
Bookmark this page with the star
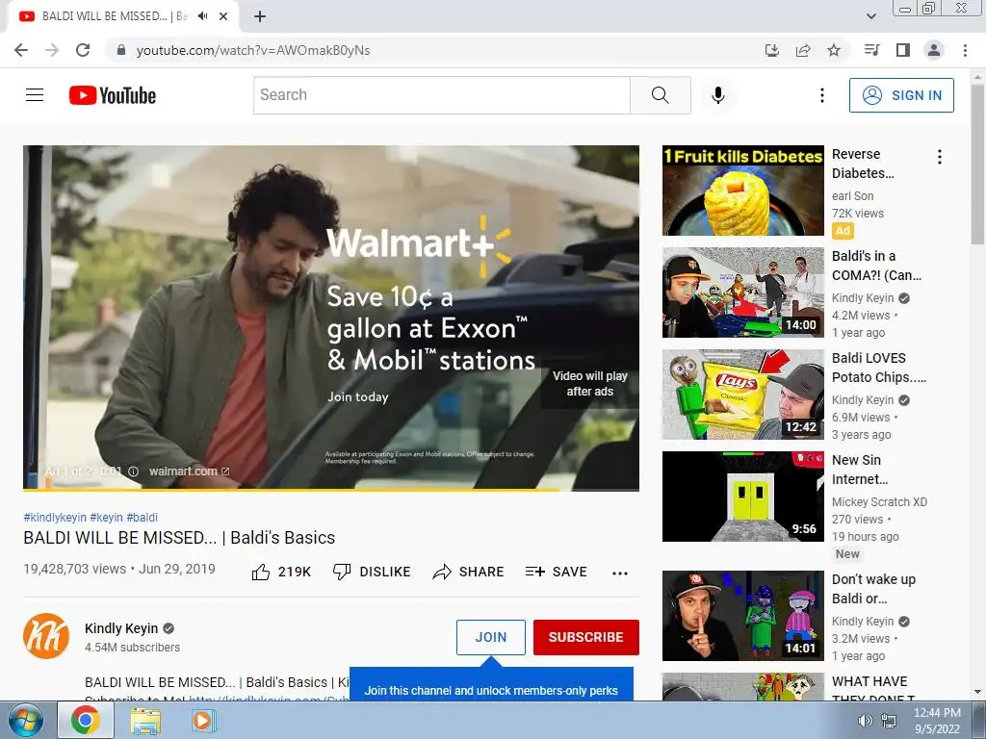tap(834, 50)
